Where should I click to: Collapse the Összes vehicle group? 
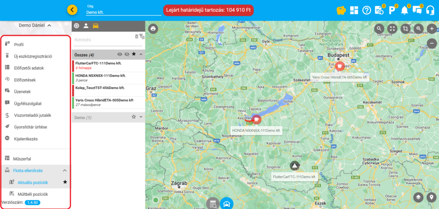tap(141, 54)
